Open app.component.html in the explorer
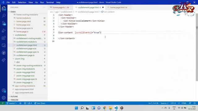Image resolution: width=198 pixels, height=111 pixels. point(24,89)
